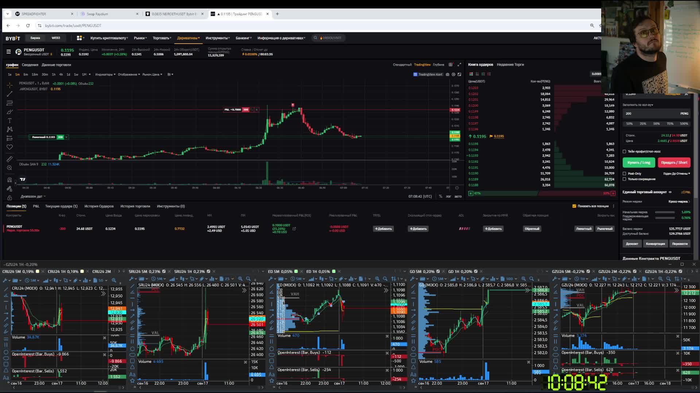The image size is (700, 393).
Task: Open the Деривативы menu
Action: [x=188, y=38]
